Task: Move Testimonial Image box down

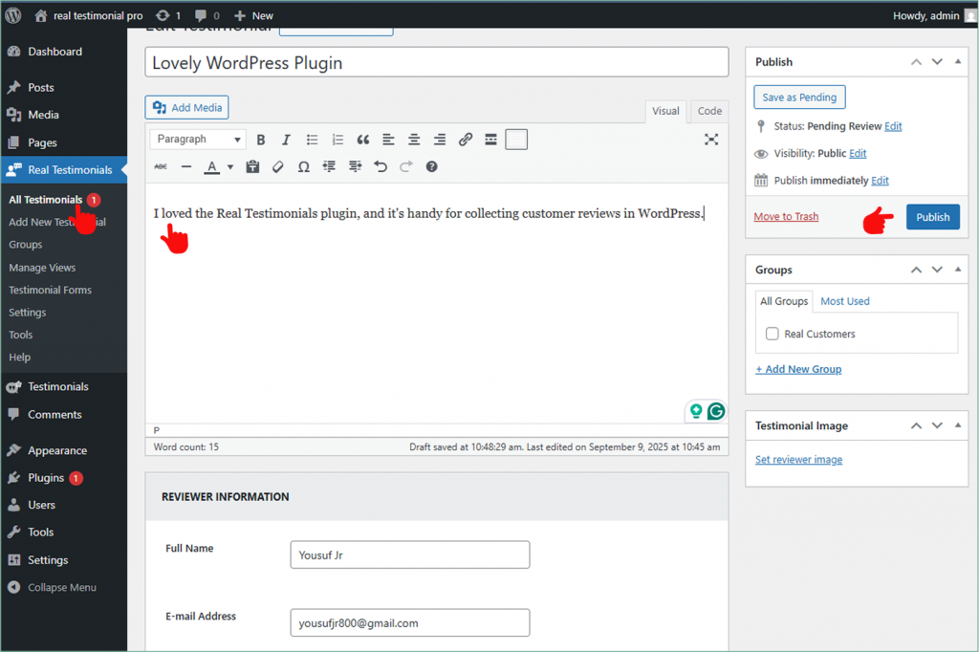Action: (937, 425)
